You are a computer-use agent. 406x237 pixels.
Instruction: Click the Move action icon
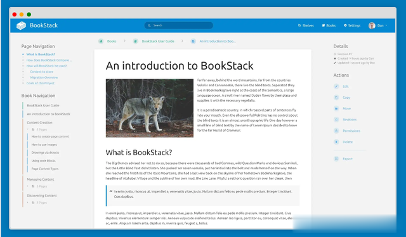pos(336,108)
